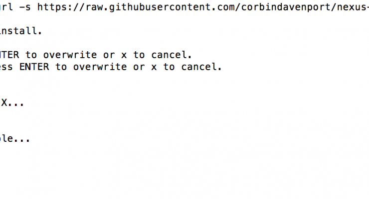
Task: Click the 'nstall.' text line
Action: (21, 31)
